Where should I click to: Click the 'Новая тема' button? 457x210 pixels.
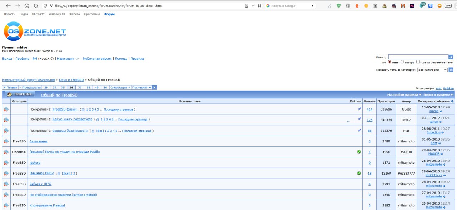20,94
